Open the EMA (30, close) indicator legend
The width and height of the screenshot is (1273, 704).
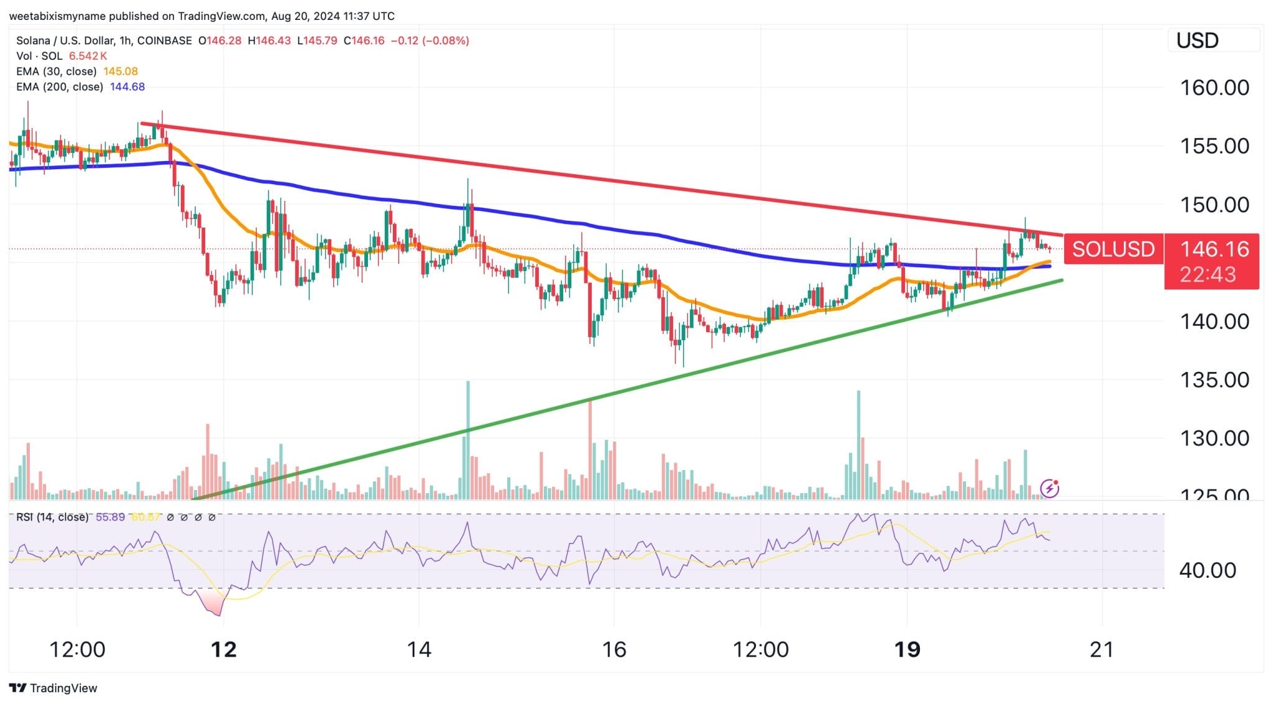(56, 72)
